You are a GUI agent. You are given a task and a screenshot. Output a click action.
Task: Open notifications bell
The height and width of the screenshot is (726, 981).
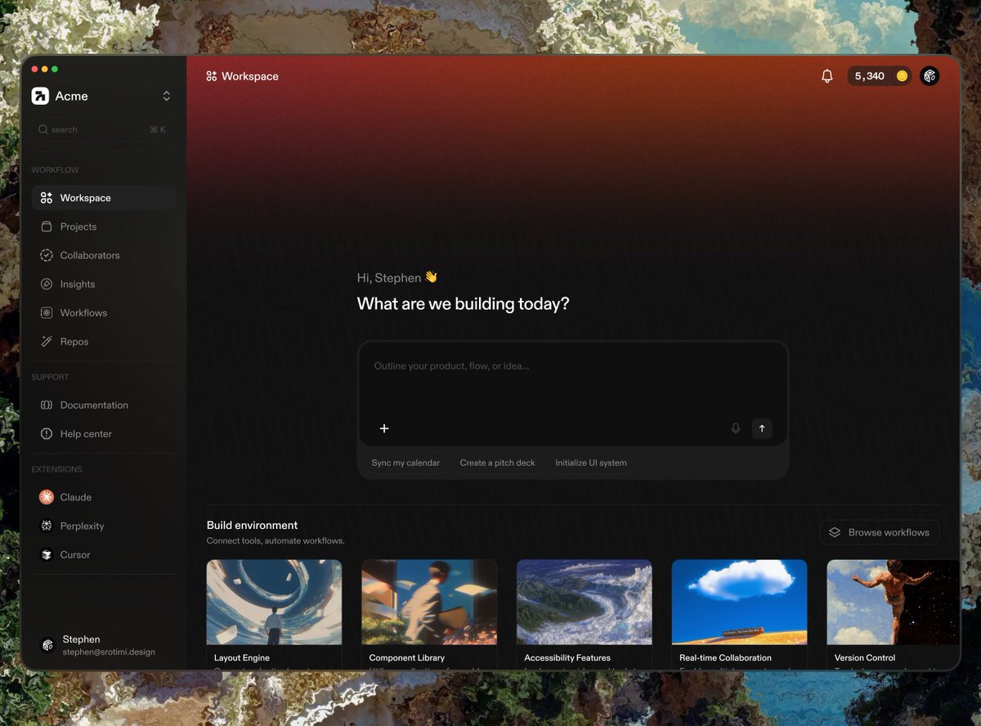[x=827, y=76]
